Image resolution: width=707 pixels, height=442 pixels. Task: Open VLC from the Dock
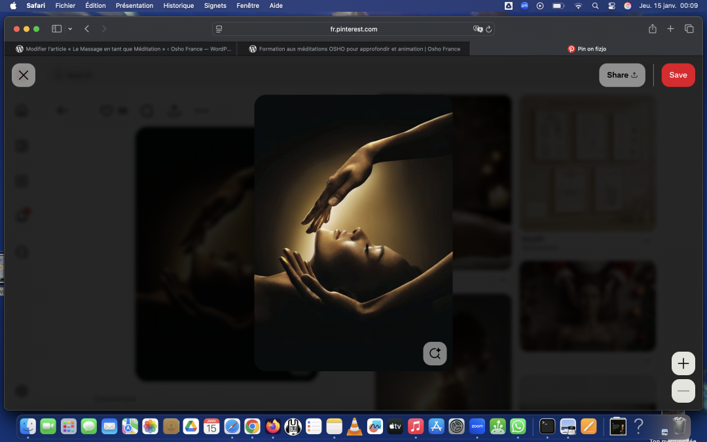354,427
